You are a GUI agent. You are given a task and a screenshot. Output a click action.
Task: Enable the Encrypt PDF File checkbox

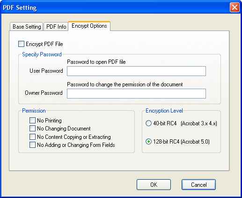coord(21,44)
